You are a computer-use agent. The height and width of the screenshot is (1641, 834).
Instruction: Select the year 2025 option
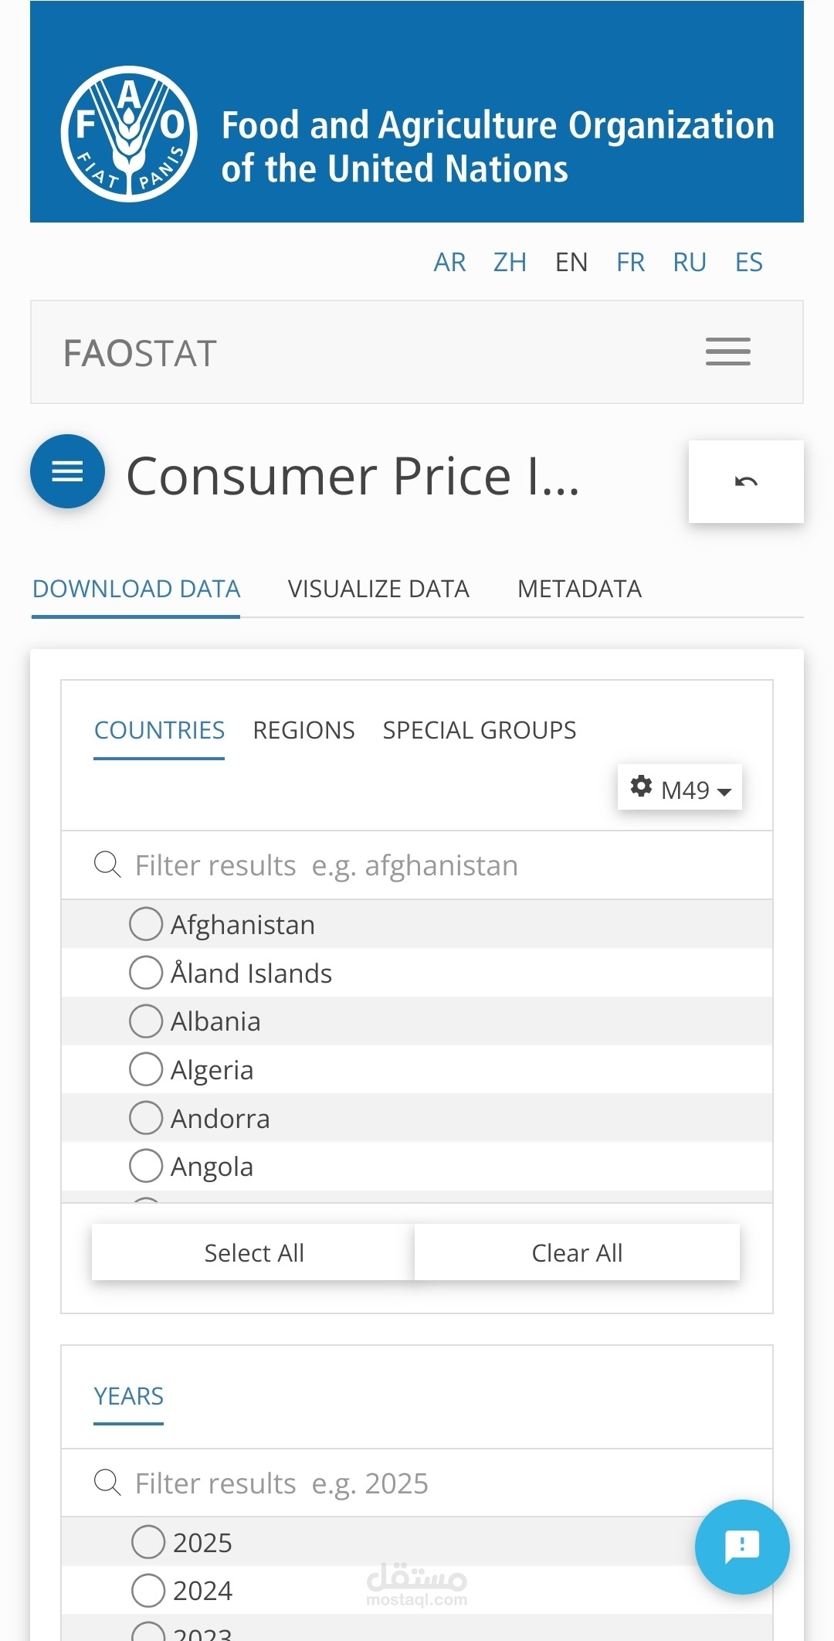(148, 1542)
